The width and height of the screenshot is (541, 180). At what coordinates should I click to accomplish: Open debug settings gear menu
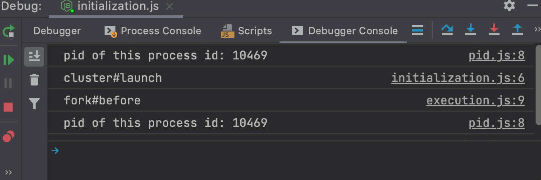tap(509, 6)
